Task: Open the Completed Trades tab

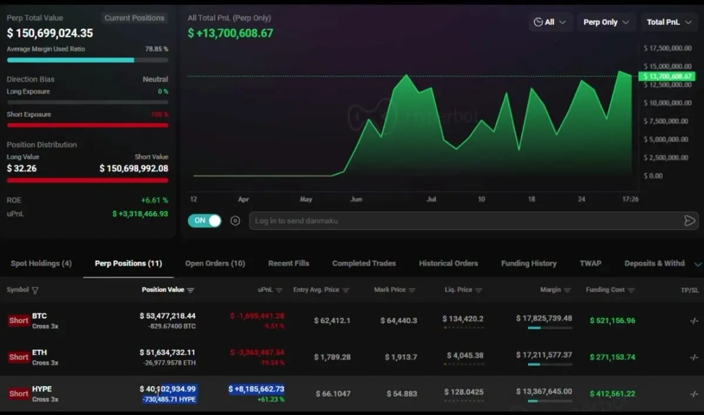Action: click(364, 263)
